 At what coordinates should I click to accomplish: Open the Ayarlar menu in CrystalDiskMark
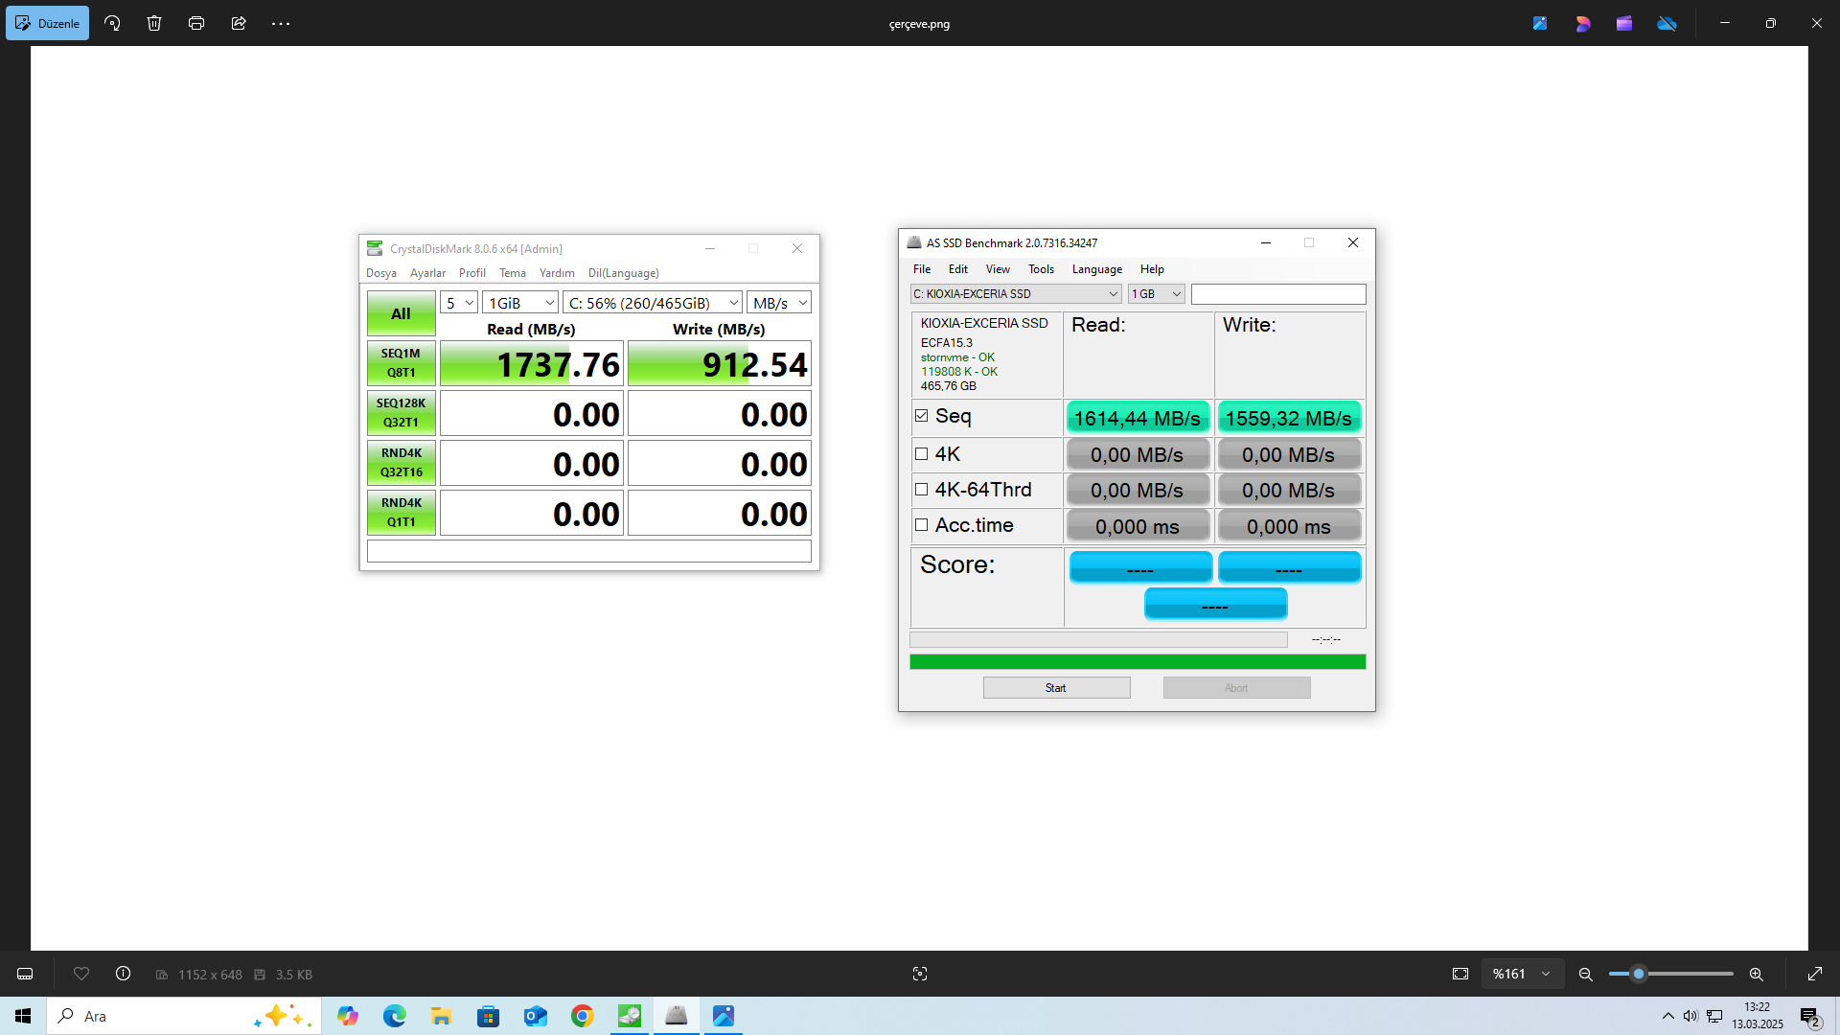(427, 273)
